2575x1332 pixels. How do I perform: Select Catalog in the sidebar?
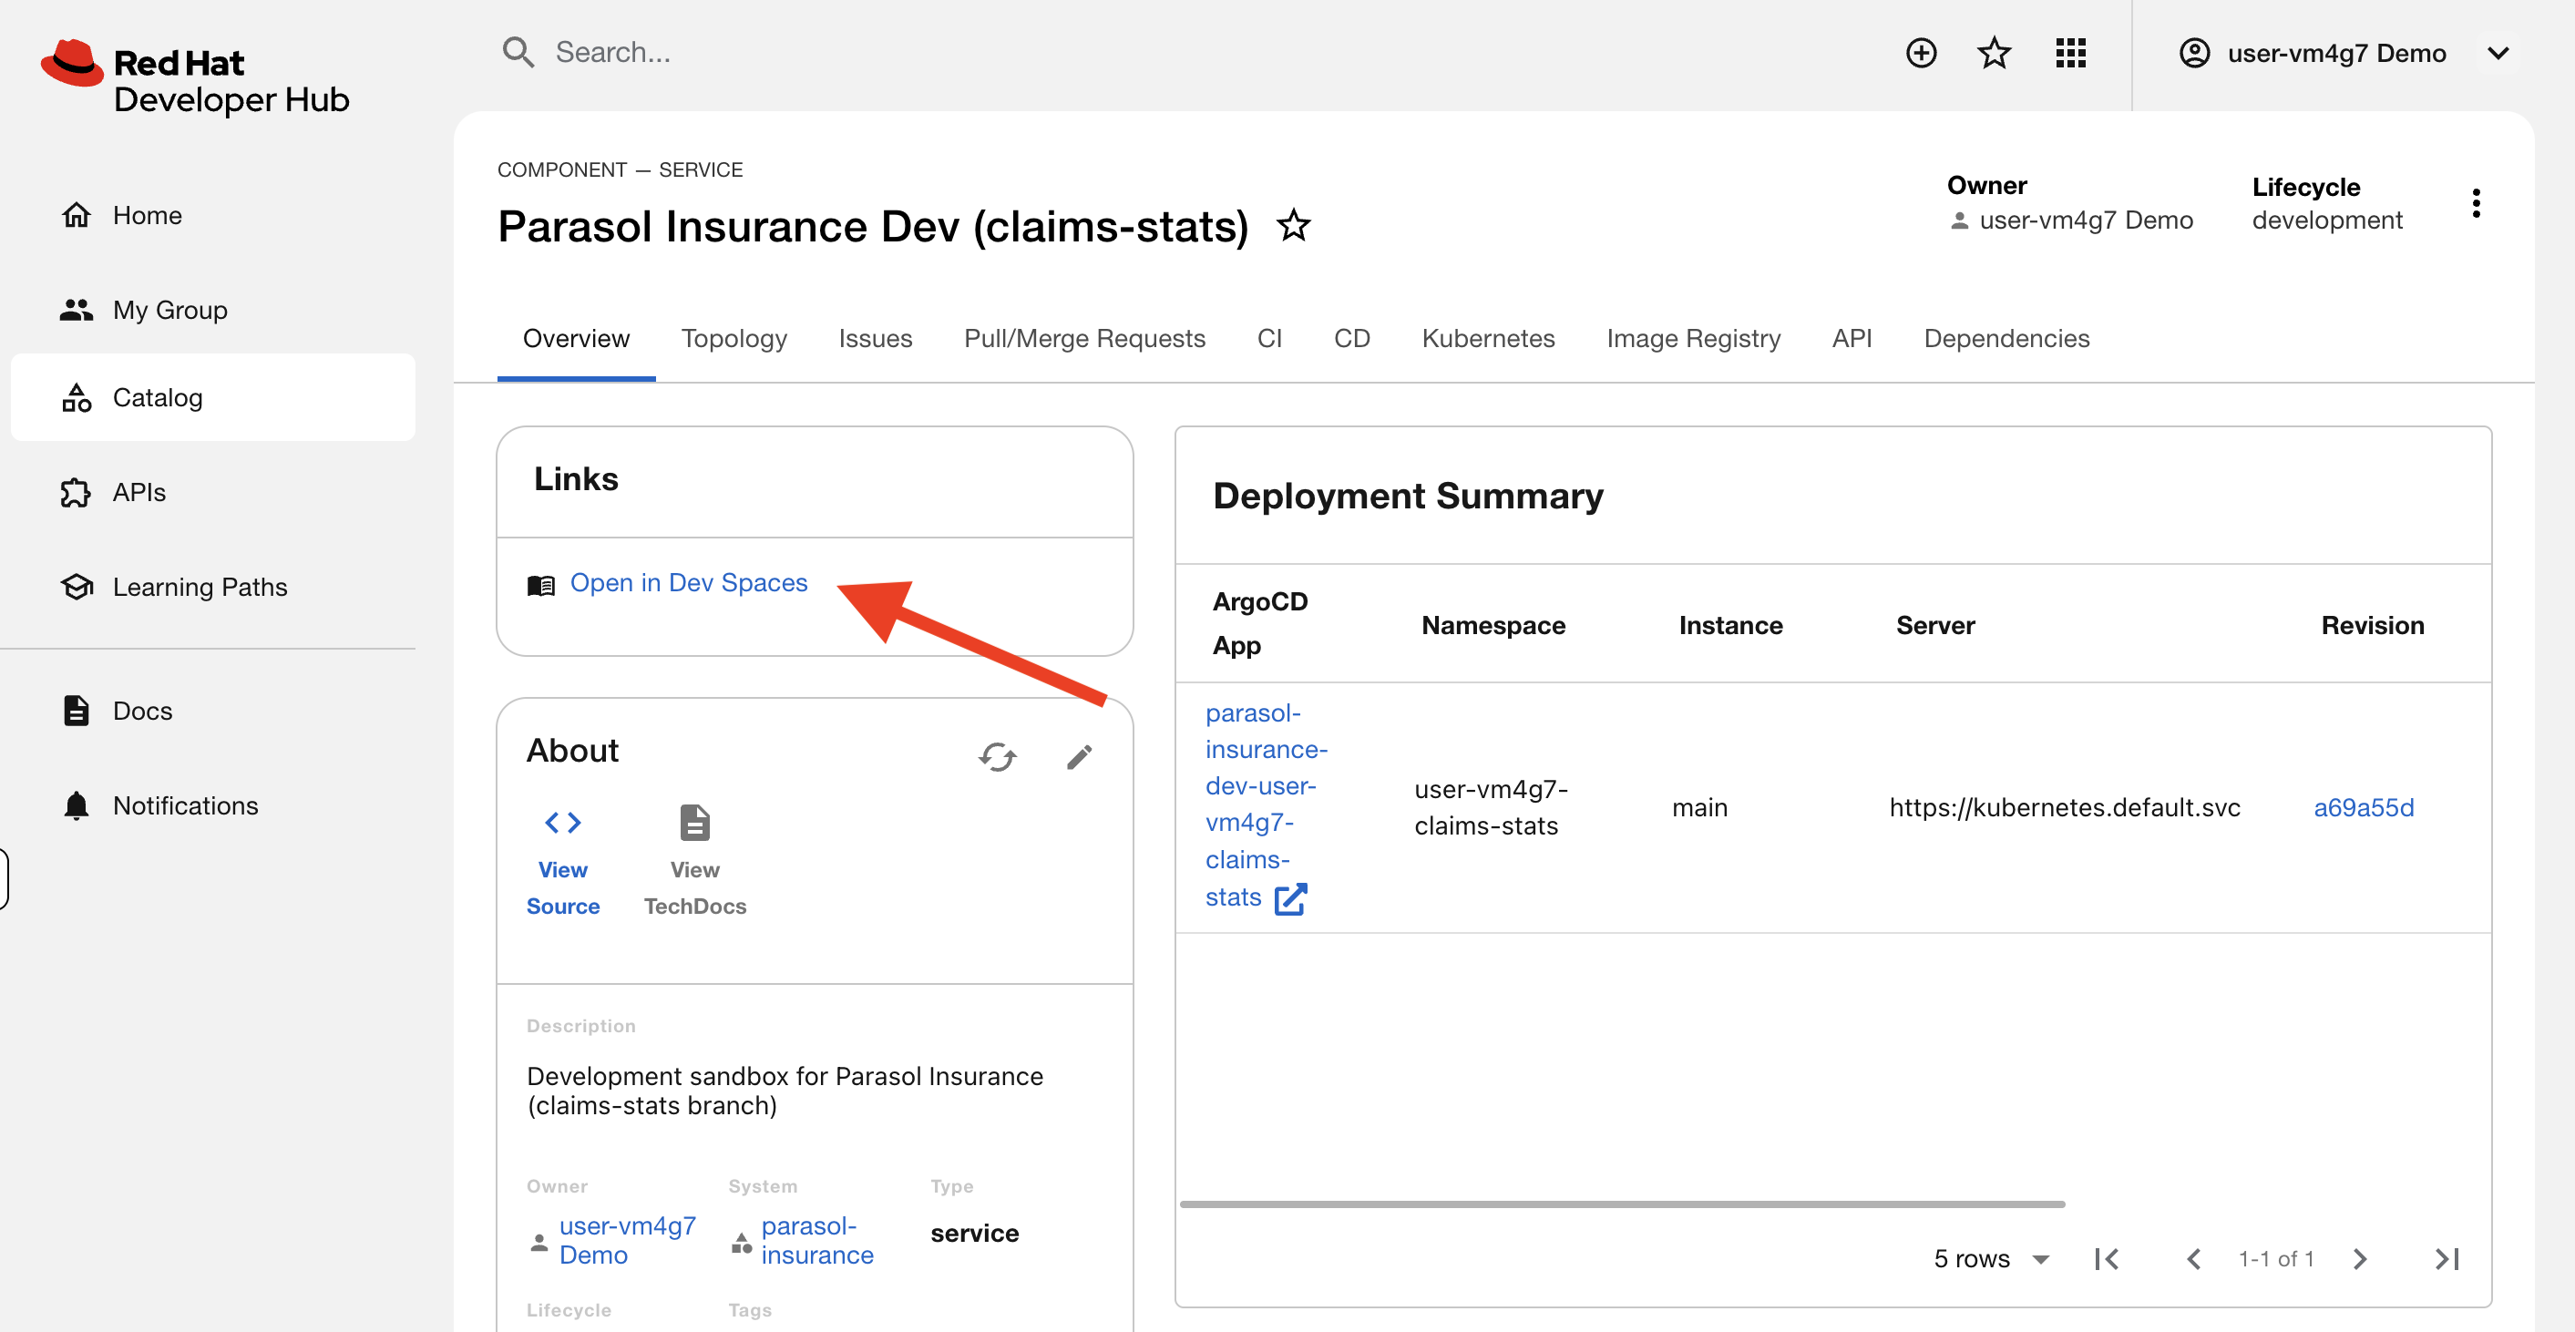coord(213,398)
